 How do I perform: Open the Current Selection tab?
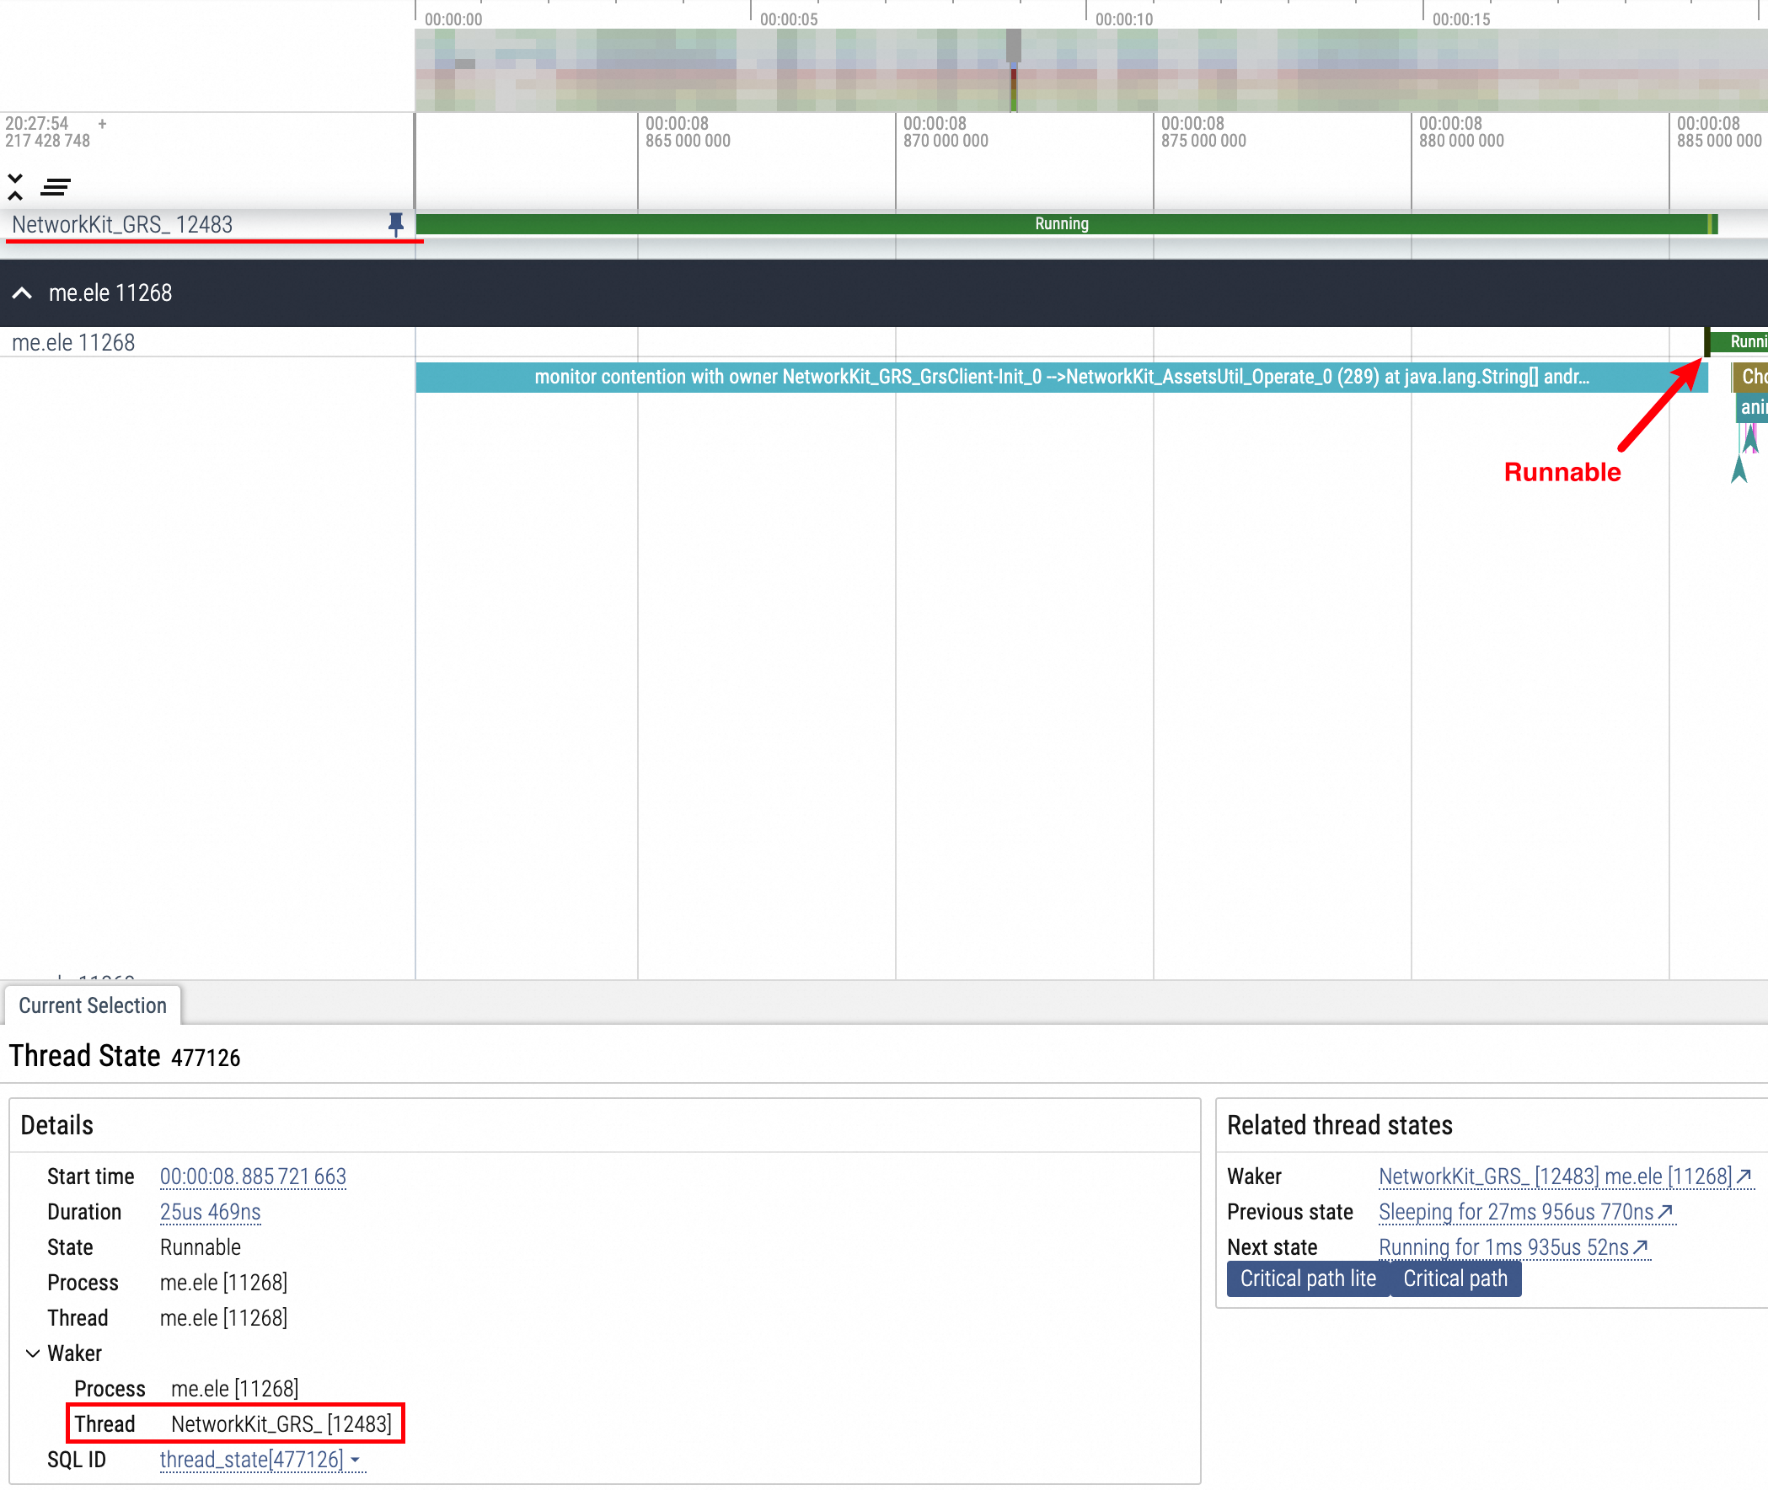tap(92, 1005)
